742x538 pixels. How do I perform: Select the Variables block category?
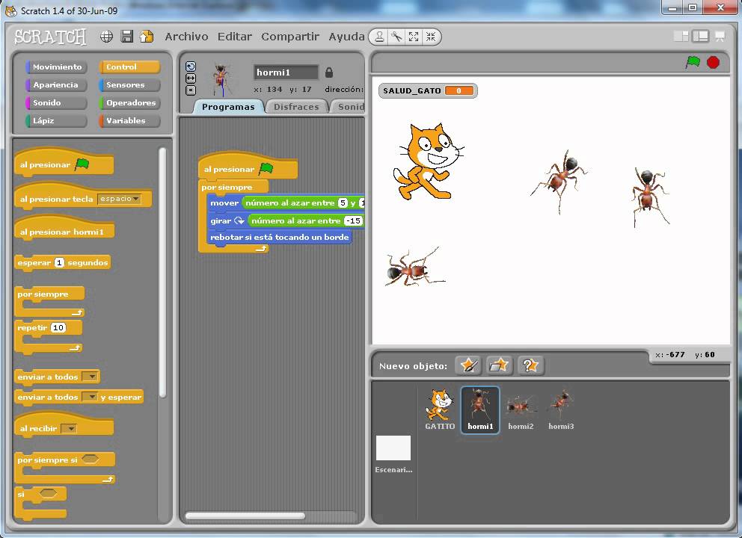[x=129, y=120]
